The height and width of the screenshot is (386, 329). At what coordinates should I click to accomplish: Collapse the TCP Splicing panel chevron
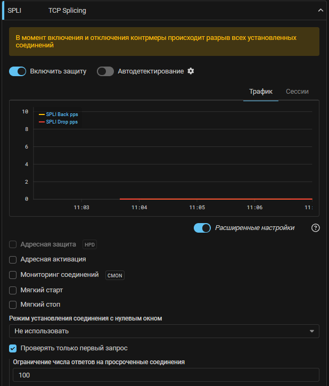click(320, 10)
